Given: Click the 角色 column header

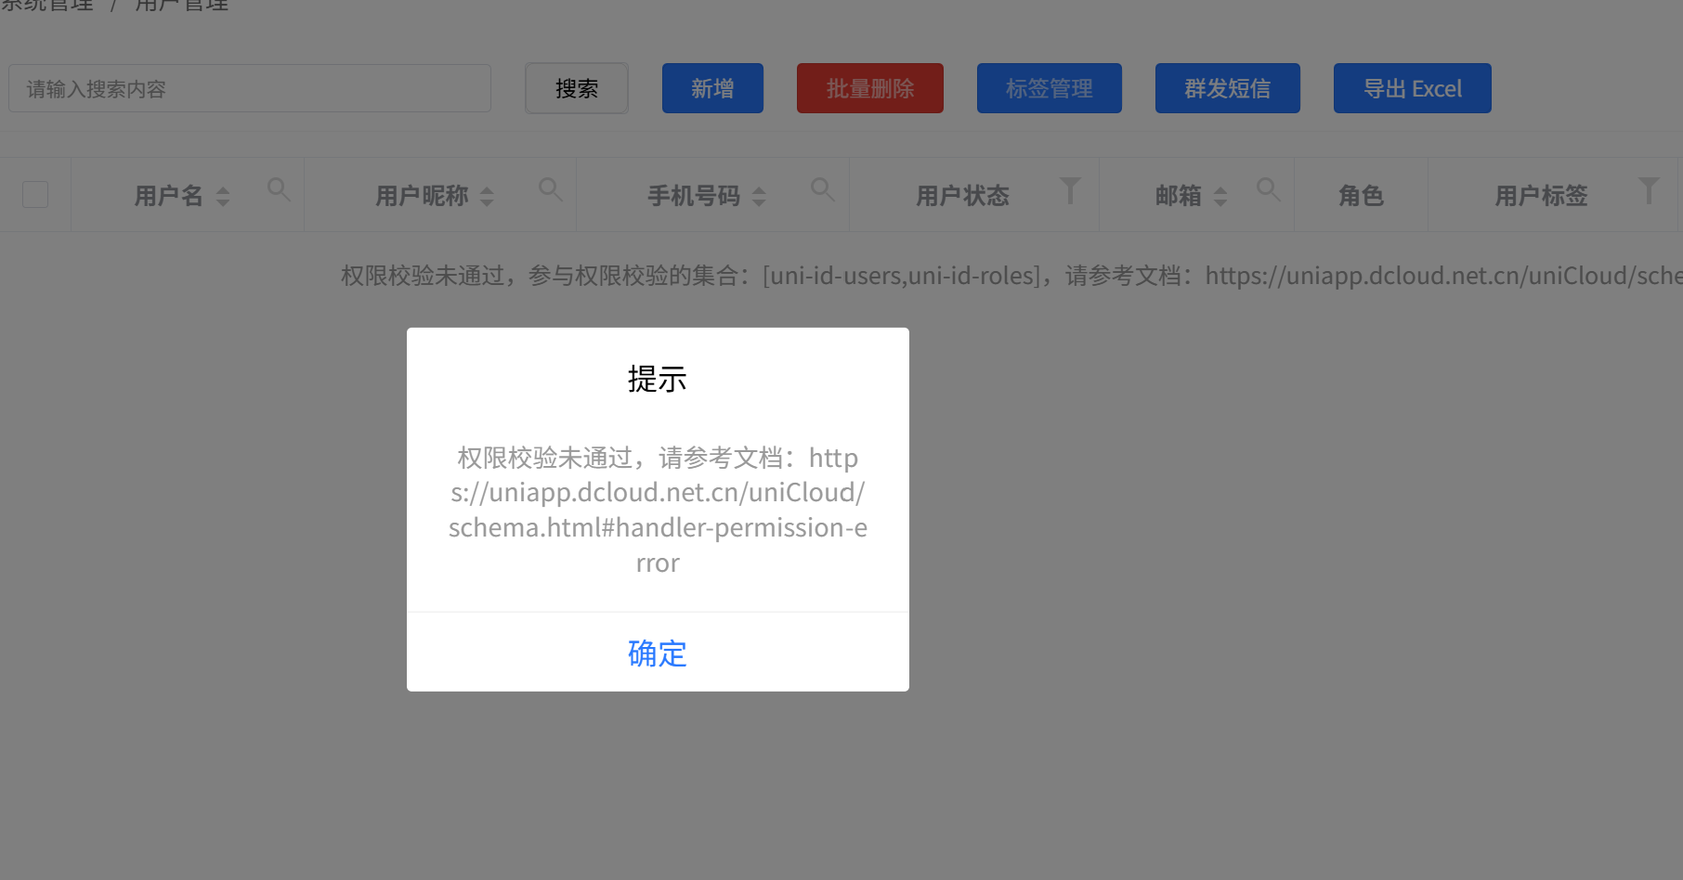Looking at the screenshot, I should [x=1361, y=196].
